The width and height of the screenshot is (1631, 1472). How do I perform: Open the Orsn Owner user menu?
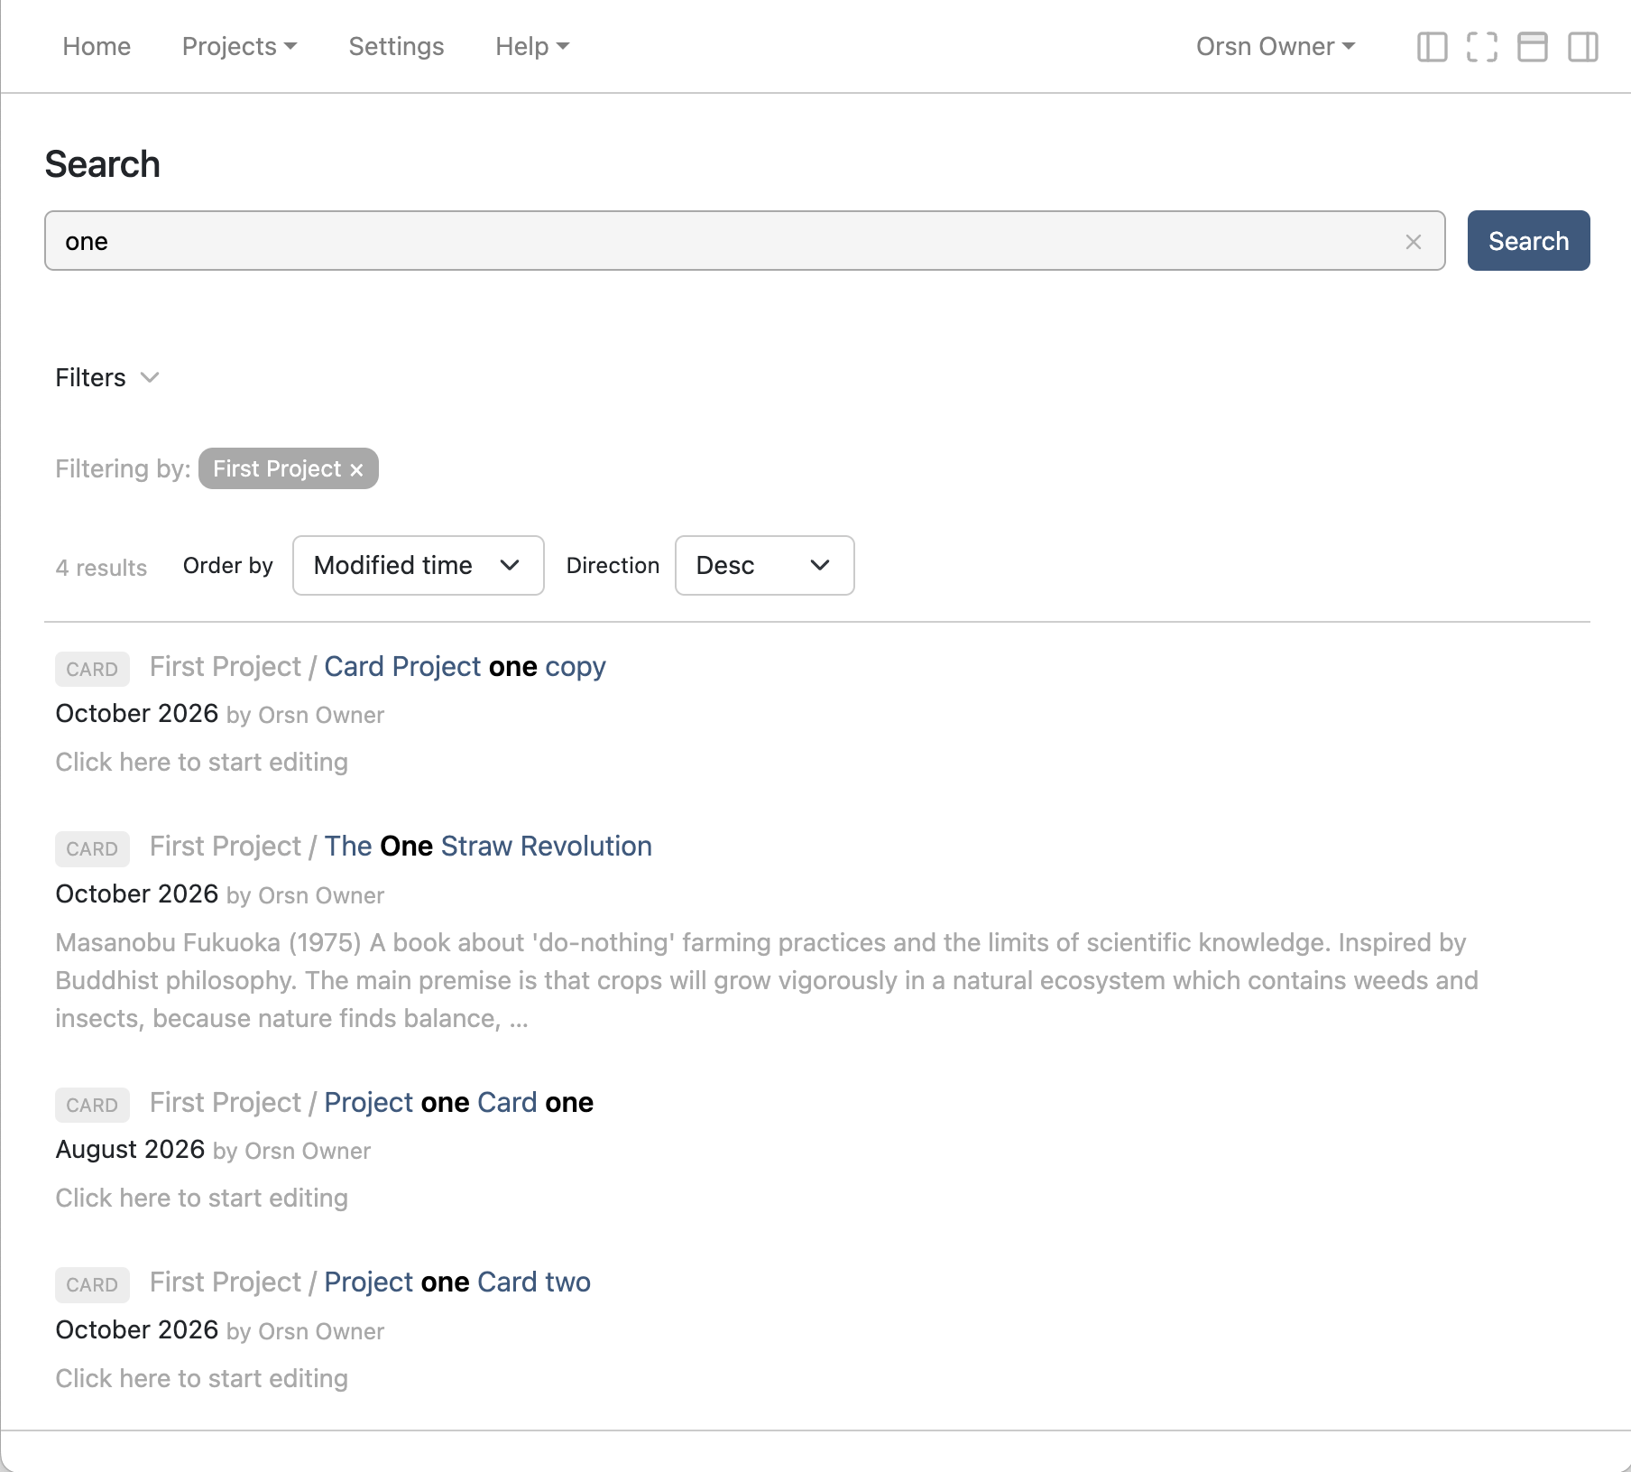click(x=1276, y=46)
